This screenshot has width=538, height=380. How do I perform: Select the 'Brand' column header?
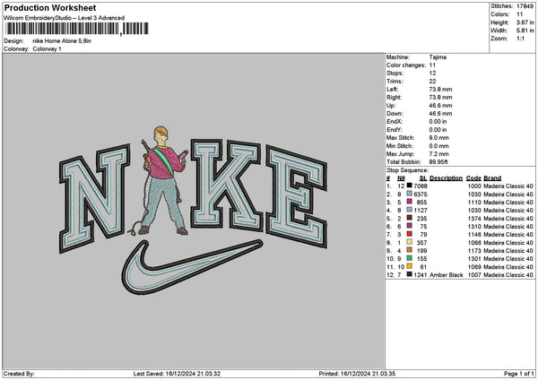pos(492,178)
